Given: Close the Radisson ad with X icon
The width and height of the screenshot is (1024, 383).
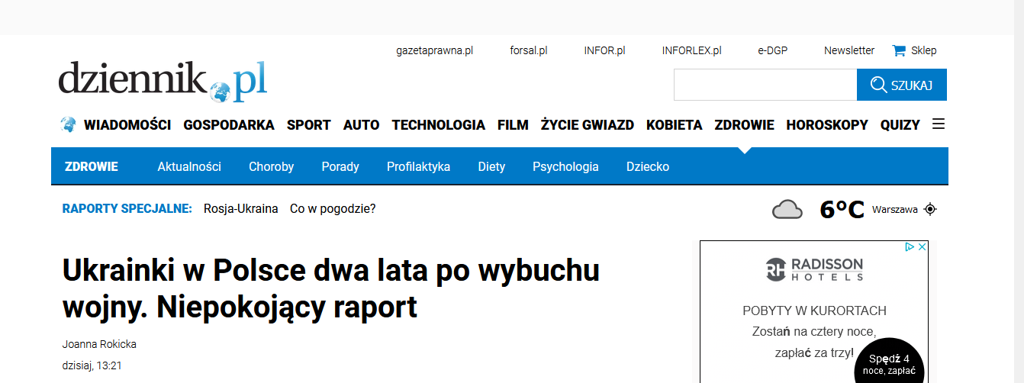Looking at the screenshot, I should point(922,247).
